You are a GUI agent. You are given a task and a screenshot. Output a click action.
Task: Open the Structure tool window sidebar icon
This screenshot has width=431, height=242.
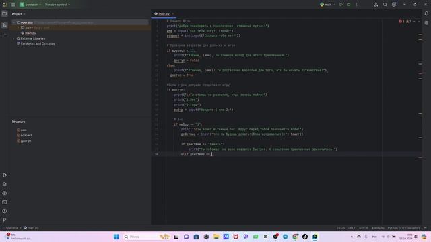point(5,25)
